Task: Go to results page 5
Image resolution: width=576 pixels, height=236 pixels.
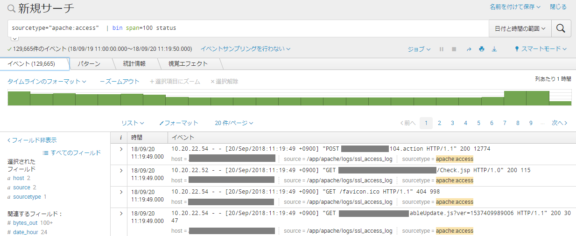Action: point(478,123)
